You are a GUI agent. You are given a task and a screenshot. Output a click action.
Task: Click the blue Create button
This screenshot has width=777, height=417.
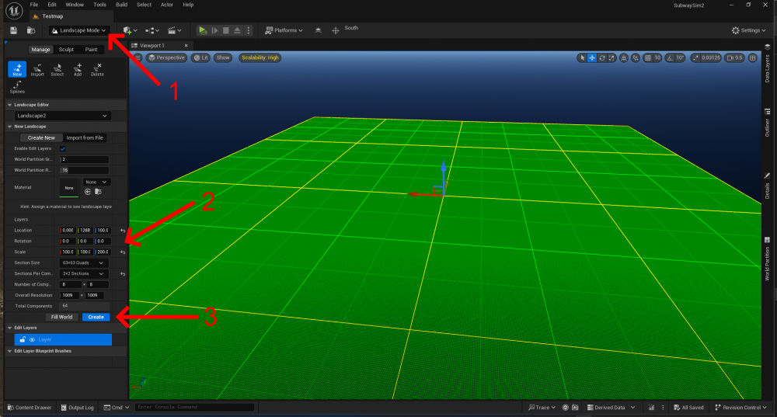pyautogui.click(x=96, y=317)
